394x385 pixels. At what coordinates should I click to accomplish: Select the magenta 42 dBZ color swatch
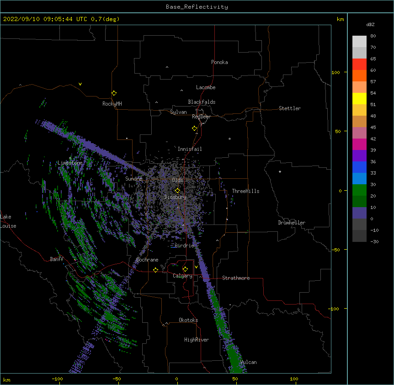[x=359, y=144]
